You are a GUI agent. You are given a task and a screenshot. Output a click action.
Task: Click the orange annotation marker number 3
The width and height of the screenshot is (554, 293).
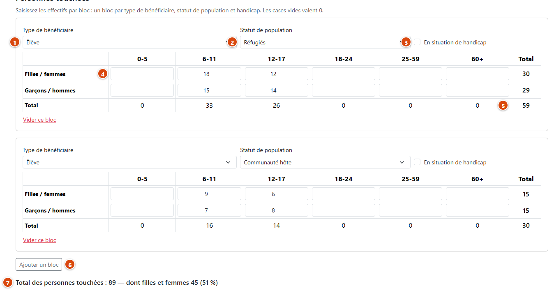point(406,42)
